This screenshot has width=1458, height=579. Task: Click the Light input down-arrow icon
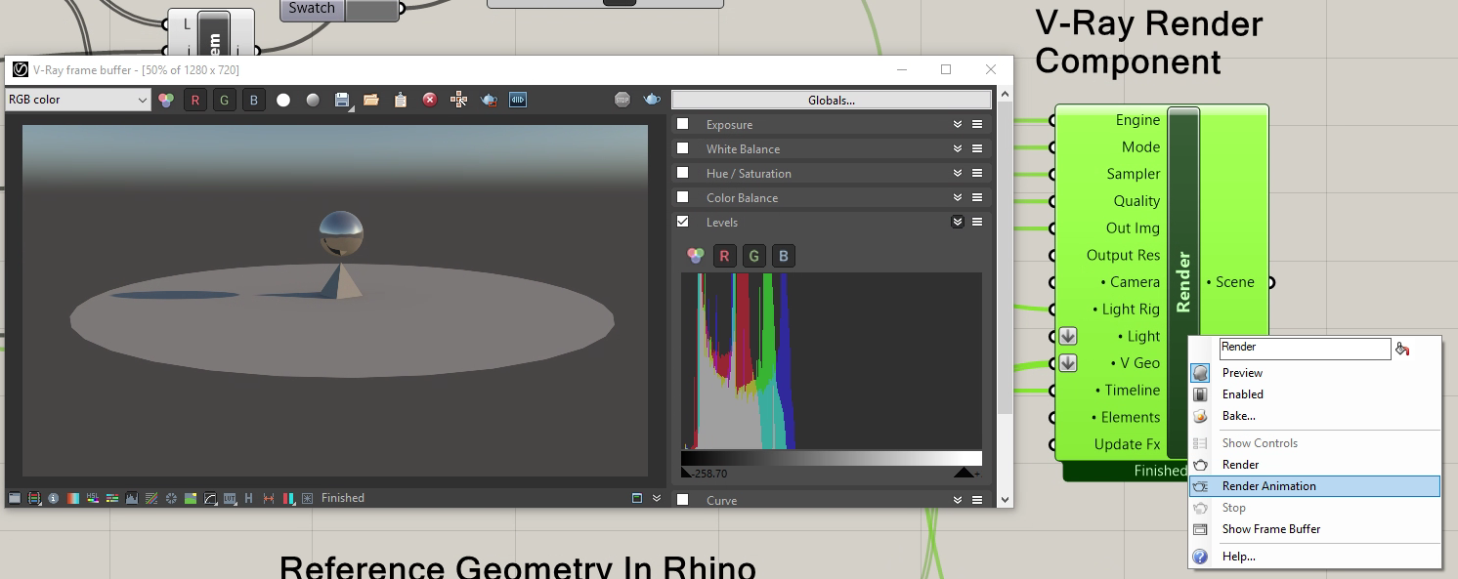pyautogui.click(x=1068, y=336)
